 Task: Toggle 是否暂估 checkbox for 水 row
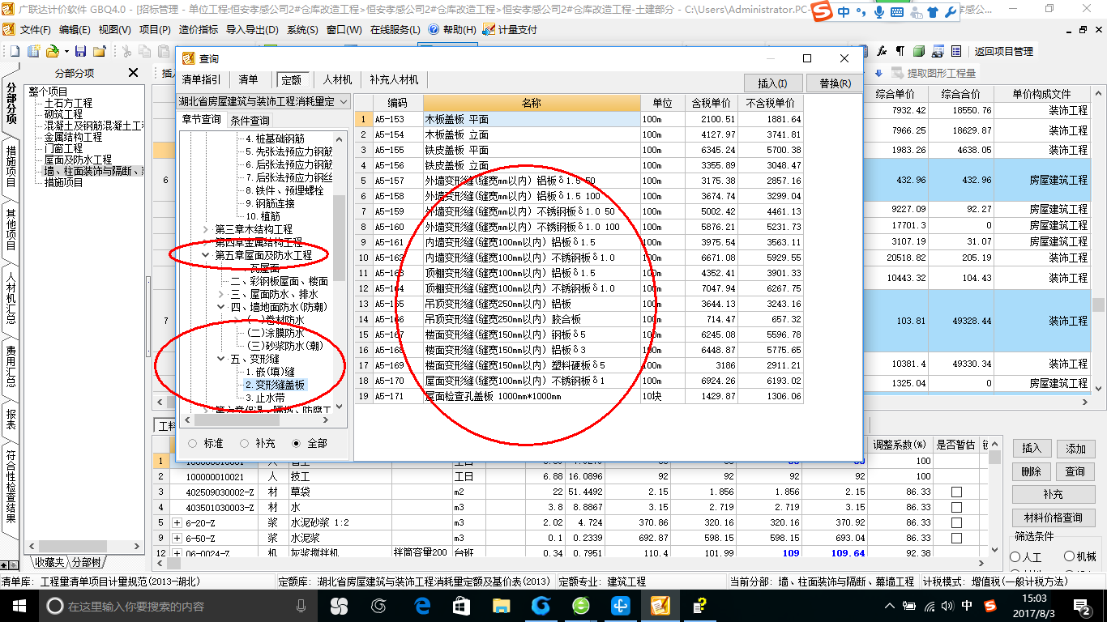click(x=956, y=507)
